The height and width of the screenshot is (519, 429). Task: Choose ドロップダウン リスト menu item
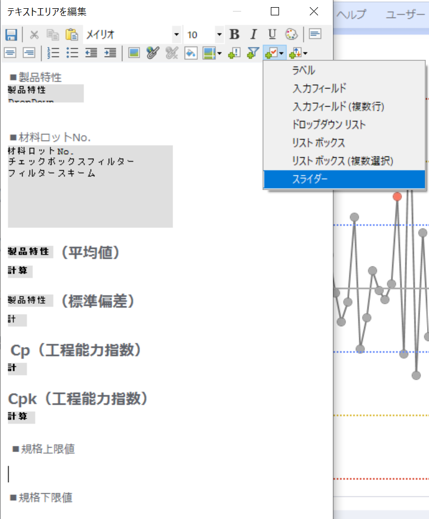click(329, 125)
